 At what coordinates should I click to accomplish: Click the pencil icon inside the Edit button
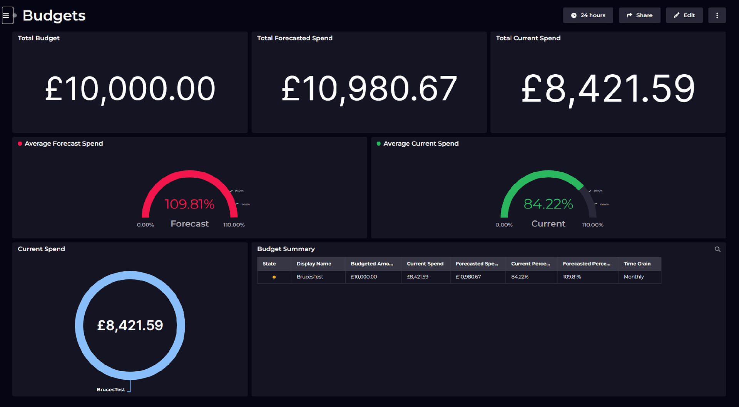click(x=677, y=15)
